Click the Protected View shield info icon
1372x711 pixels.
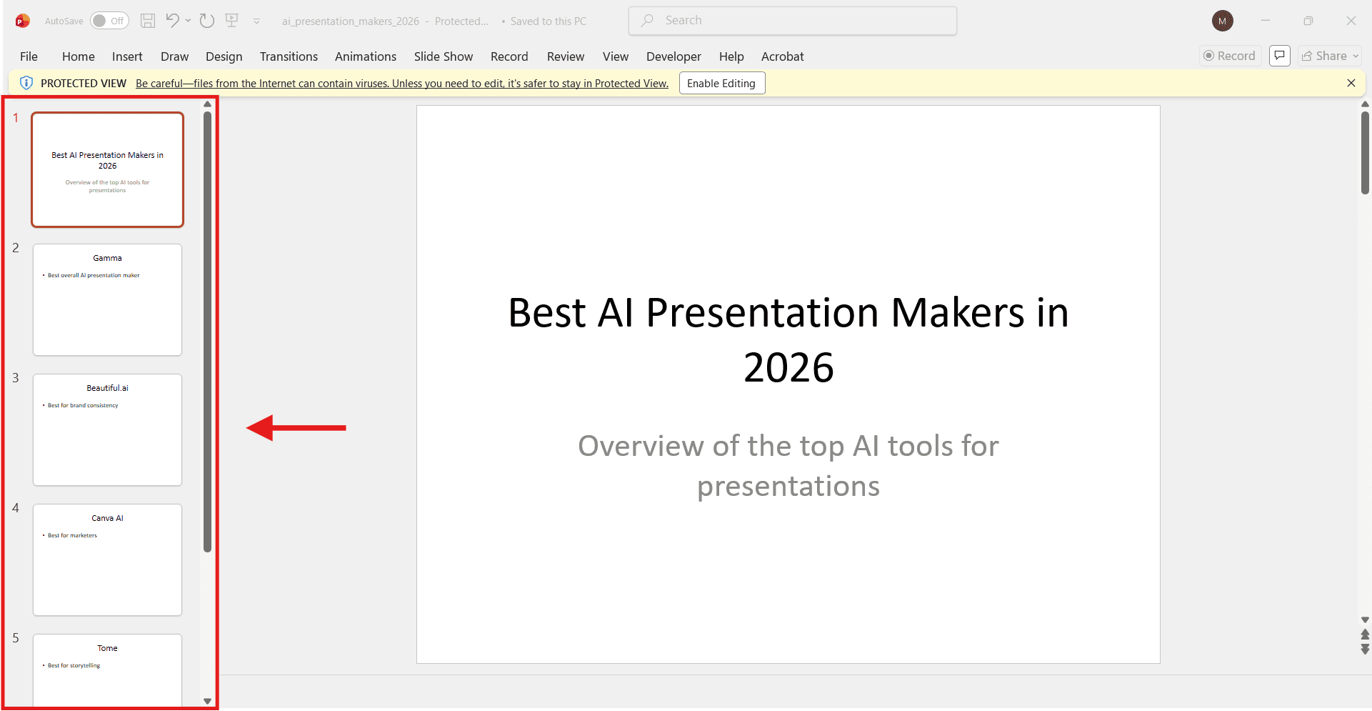coord(26,83)
